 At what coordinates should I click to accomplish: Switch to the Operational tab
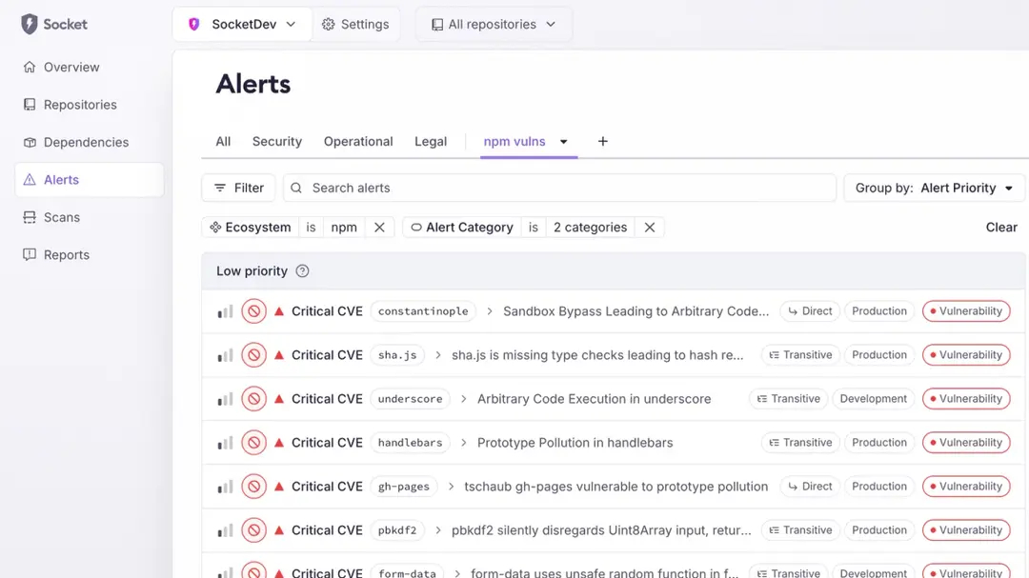point(358,142)
